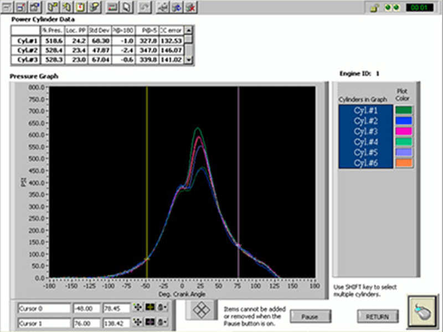This screenshot has height=332, width=443.
Task: Click the 146.07 cell for Cyl#2
Action: (x=171, y=50)
